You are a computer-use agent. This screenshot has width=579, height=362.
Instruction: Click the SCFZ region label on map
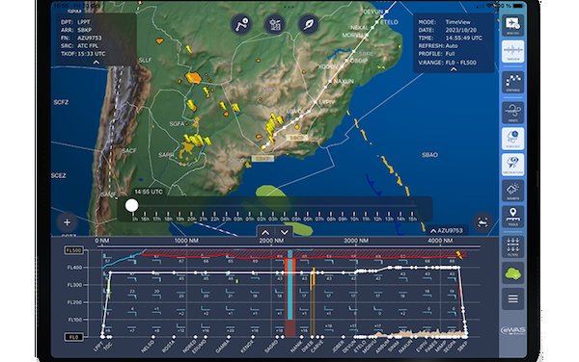click(x=61, y=102)
